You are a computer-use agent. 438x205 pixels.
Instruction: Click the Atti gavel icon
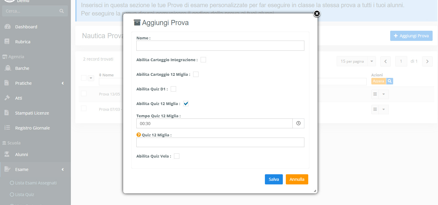click(x=7, y=98)
